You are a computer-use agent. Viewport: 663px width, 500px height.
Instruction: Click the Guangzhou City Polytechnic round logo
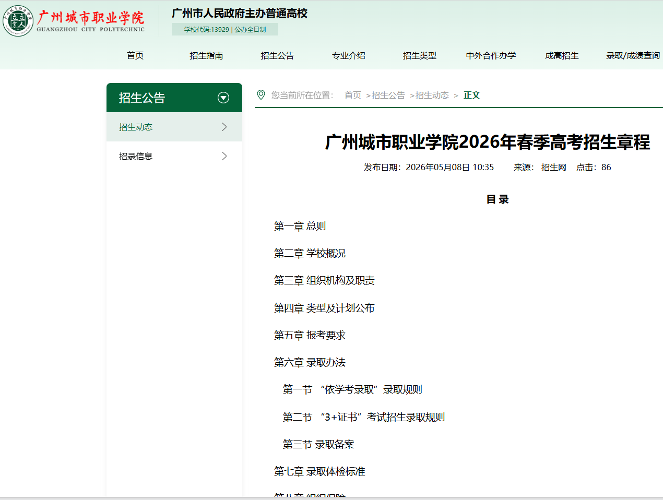18,21
